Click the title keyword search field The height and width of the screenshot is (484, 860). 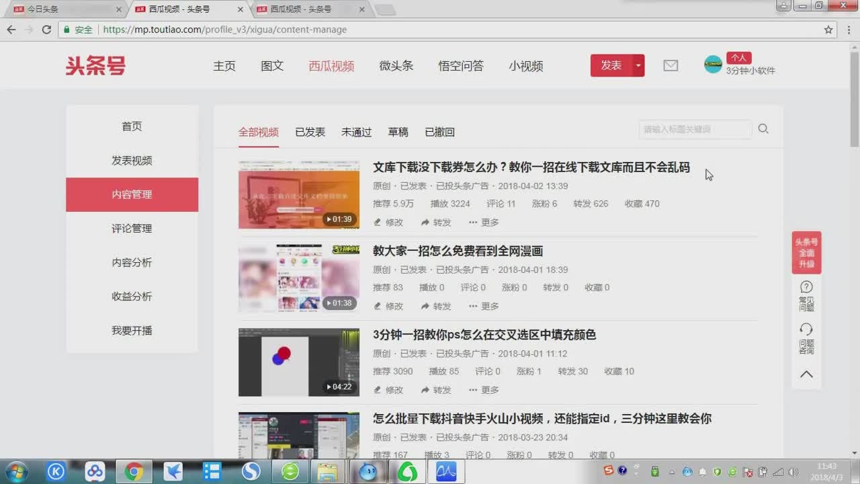click(695, 129)
